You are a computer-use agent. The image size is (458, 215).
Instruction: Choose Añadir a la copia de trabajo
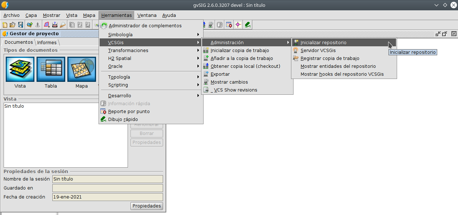(247, 58)
